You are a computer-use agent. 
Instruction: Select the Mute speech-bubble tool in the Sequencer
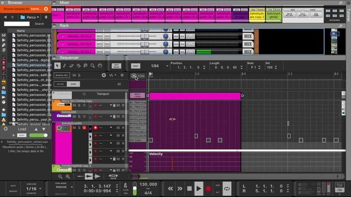tap(86, 66)
